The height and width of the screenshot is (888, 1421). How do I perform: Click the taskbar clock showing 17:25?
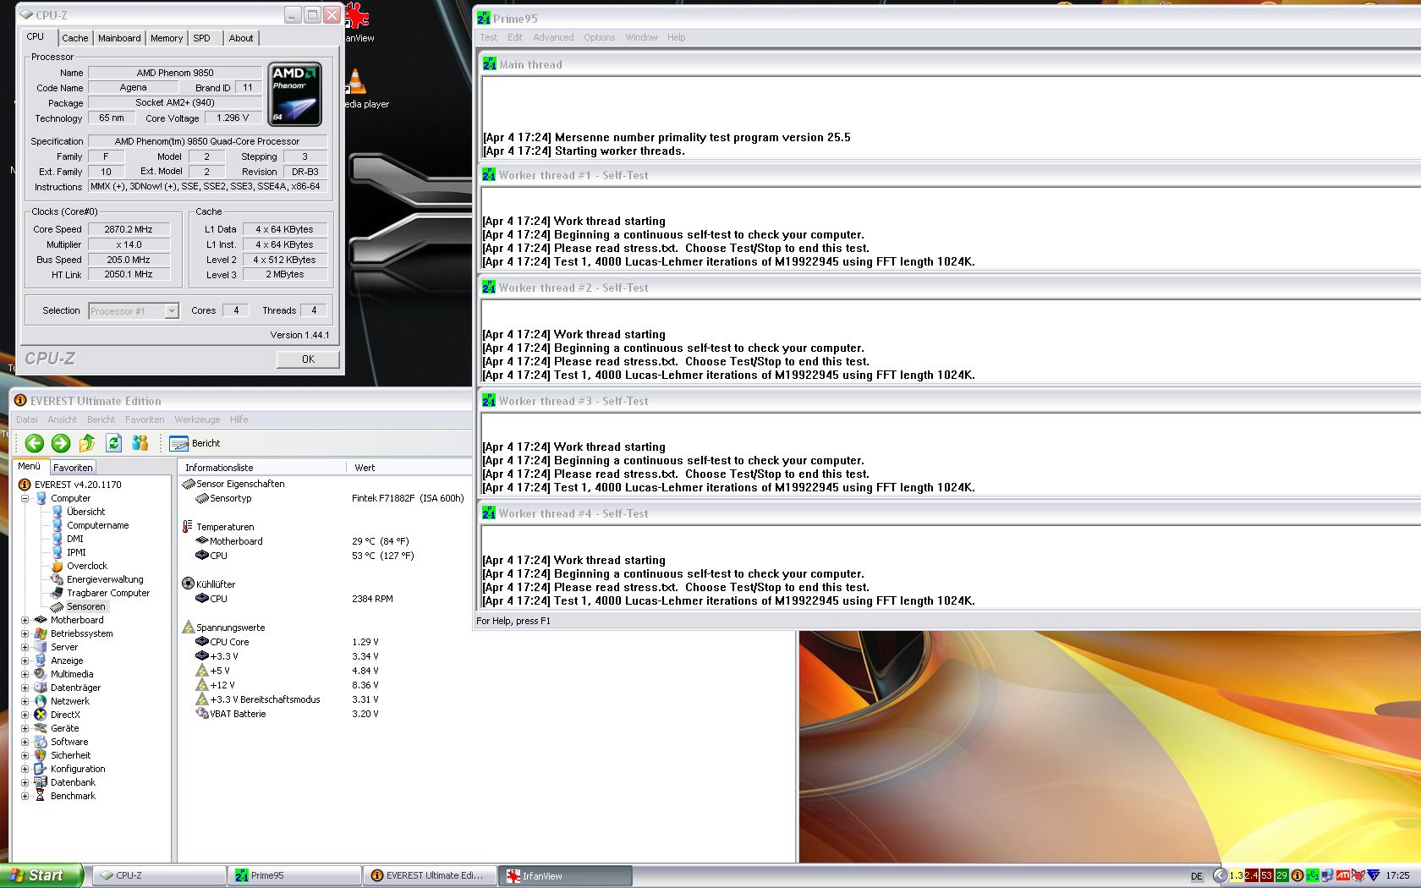click(1397, 875)
